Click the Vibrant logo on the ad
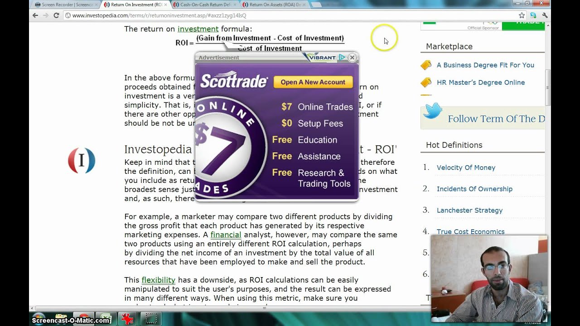Screen dimensions: 580x326 [321, 58]
